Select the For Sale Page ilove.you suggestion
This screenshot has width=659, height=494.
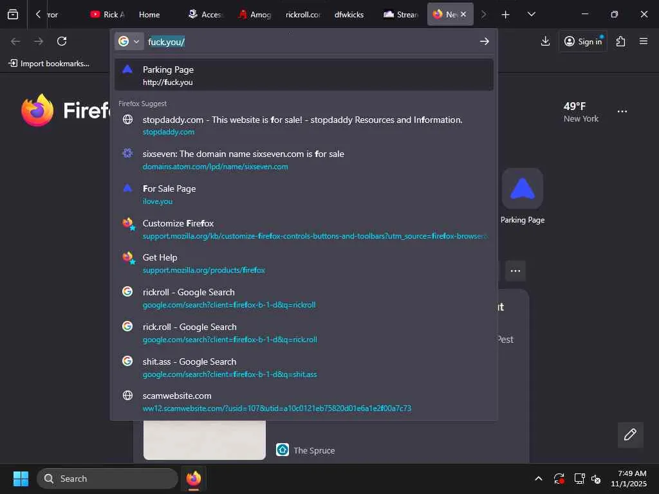pyautogui.click(x=304, y=194)
